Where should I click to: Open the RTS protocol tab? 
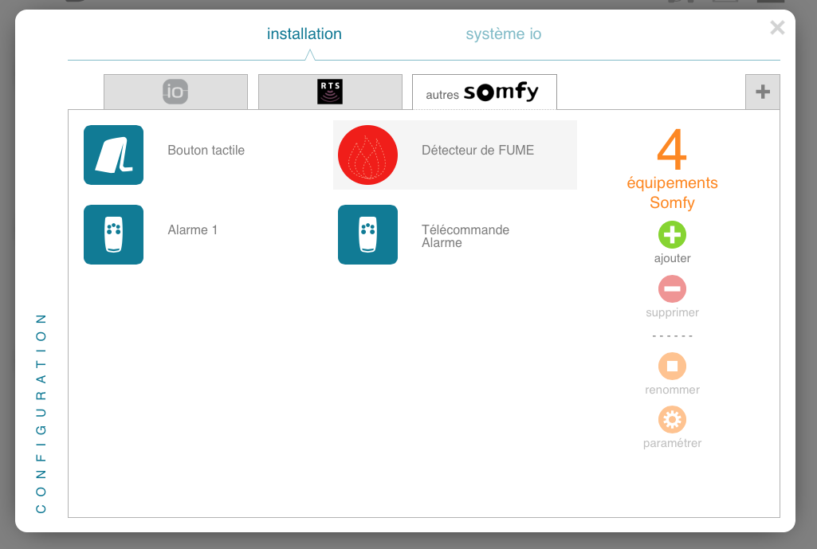pyautogui.click(x=330, y=92)
